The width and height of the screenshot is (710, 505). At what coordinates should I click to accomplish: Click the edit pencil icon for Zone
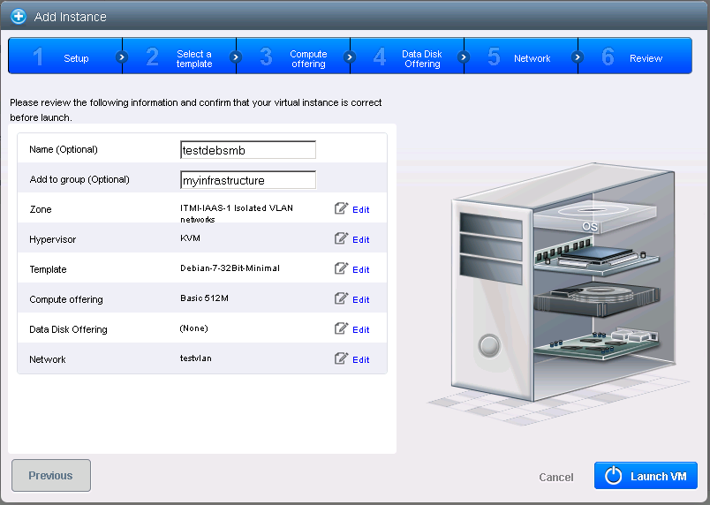point(341,209)
